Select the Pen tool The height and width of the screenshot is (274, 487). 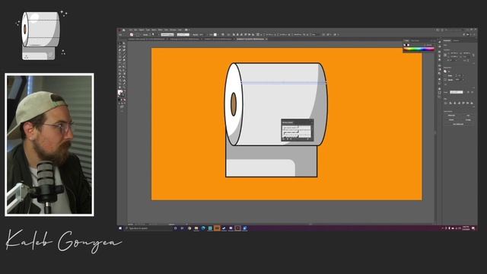pos(120,50)
